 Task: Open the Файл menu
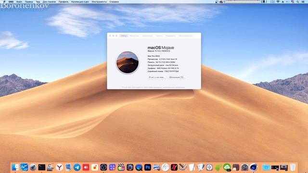19,2
